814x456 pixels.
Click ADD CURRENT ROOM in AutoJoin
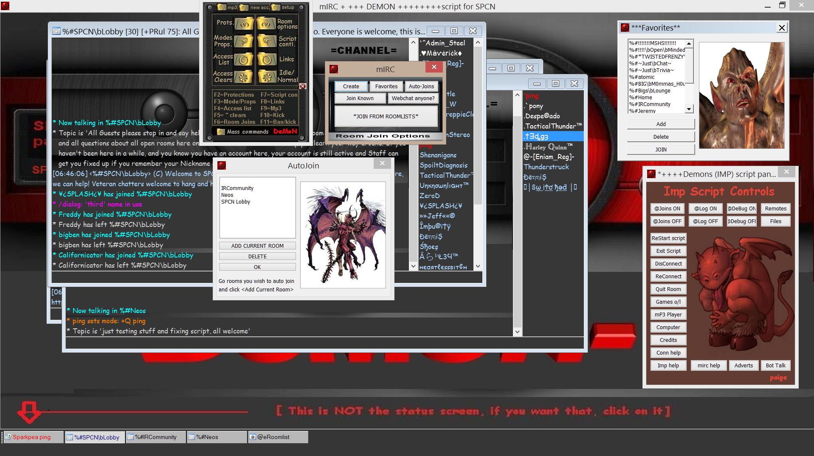pos(257,246)
